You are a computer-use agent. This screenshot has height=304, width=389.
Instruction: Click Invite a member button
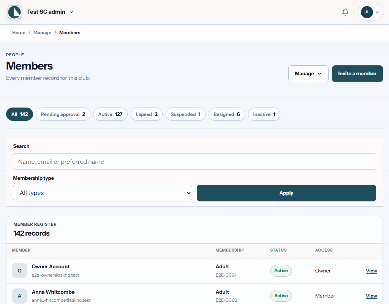pyautogui.click(x=357, y=74)
